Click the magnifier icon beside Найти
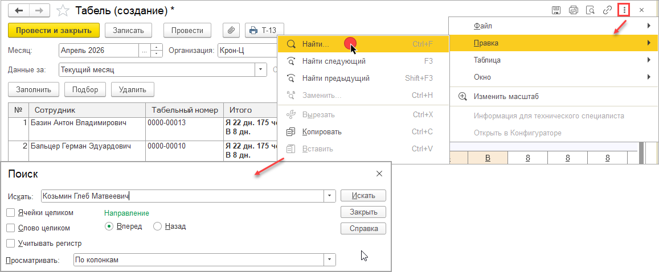This screenshot has width=659, height=272. [x=290, y=44]
